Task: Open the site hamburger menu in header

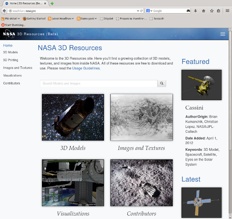Action: (x=223, y=34)
